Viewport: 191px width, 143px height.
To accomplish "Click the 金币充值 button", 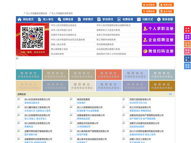I will tap(166, 11).
